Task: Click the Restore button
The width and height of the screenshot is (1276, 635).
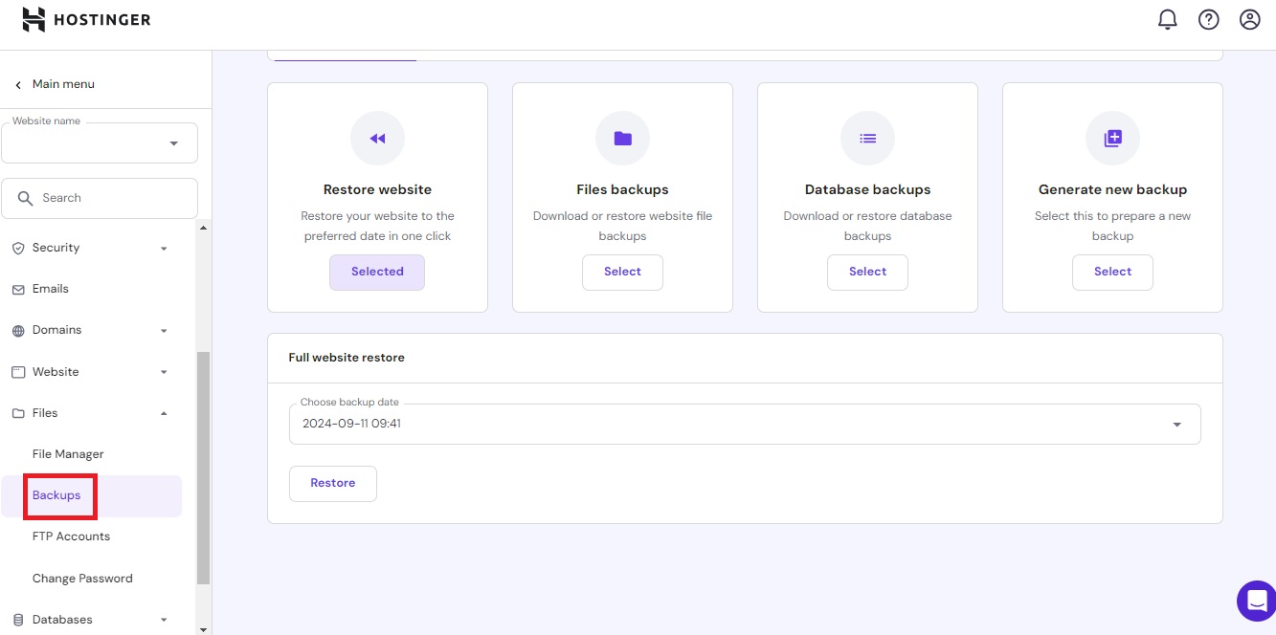Action: click(332, 483)
